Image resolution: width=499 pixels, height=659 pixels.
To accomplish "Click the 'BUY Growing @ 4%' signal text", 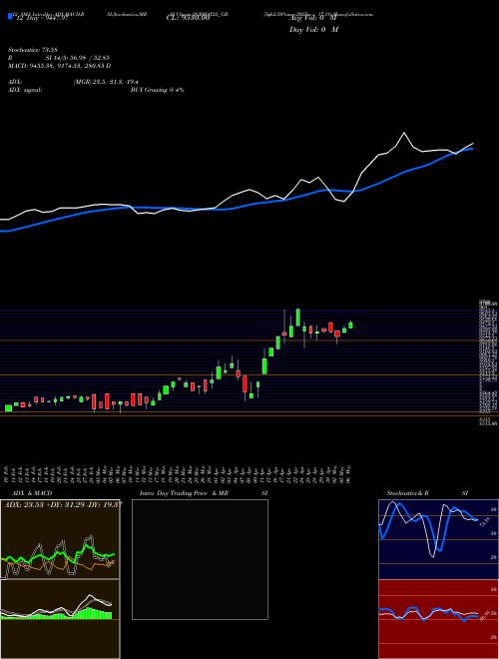I will pyautogui.click(x=157, y=90).
